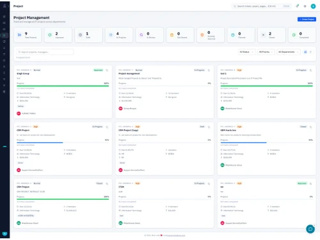Click the In Progress badge on ITSM card
Viewport: 320px width, 240px height.
tap(199, 184)
